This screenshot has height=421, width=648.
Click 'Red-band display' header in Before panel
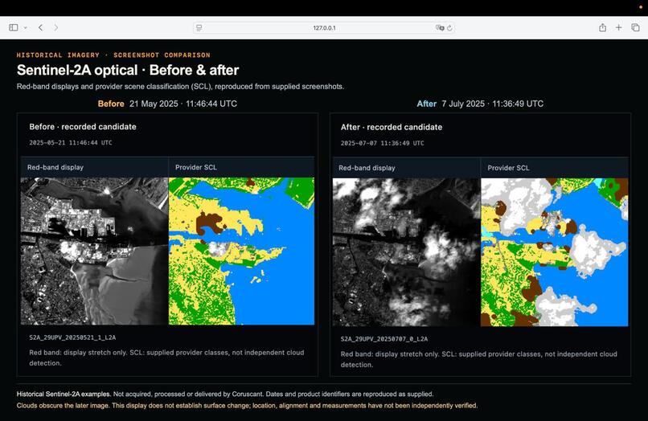55,167
